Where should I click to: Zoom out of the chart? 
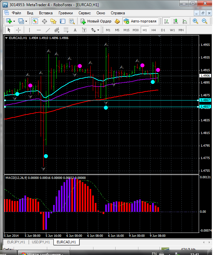205,21
